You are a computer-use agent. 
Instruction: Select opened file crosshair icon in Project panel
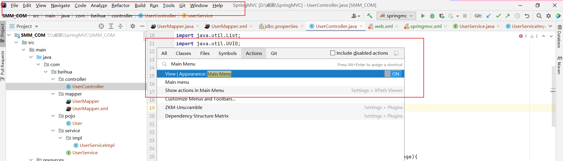(x=101, y=26)
